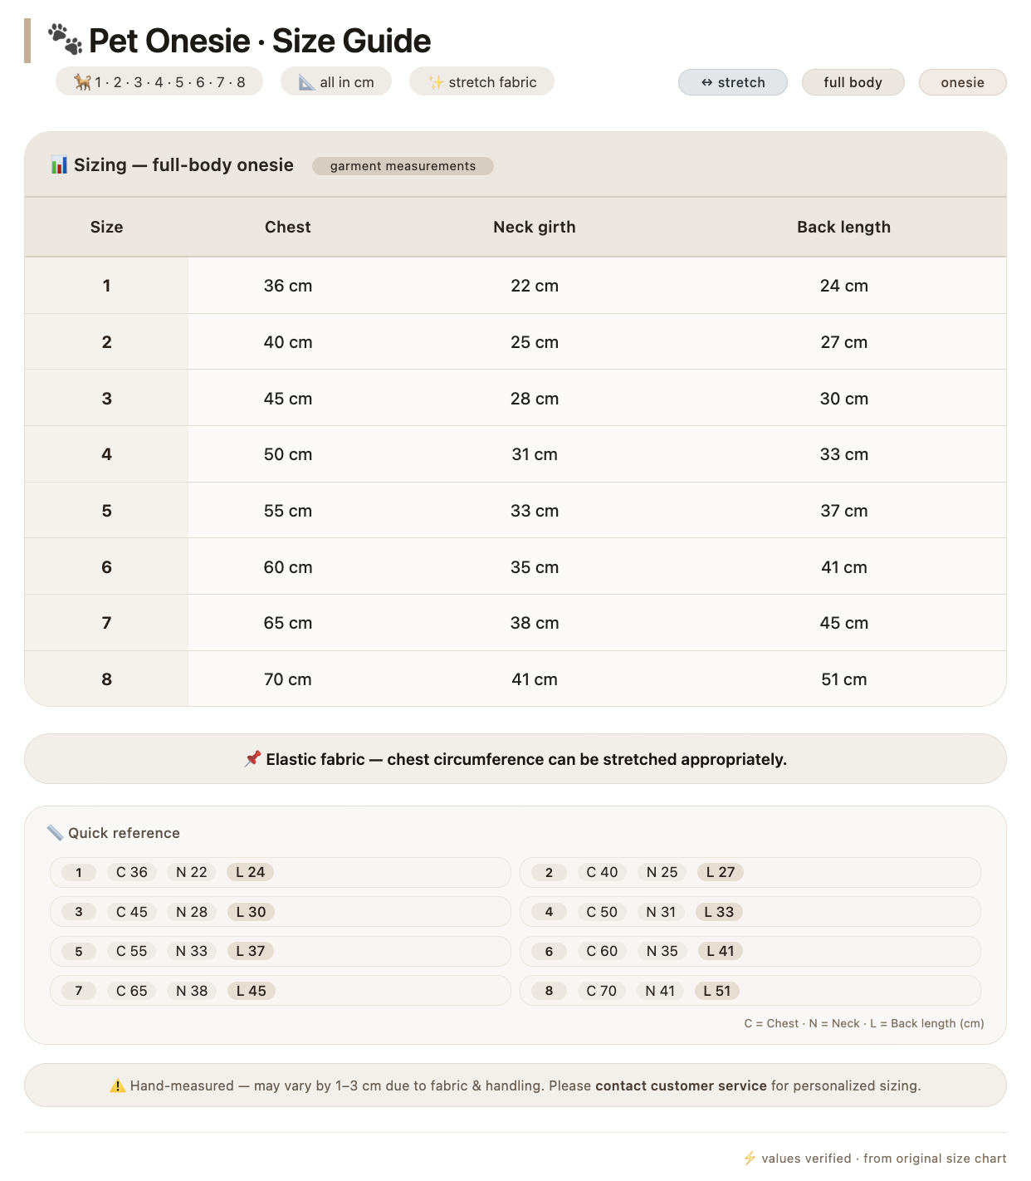Screen dimensions: 1031x1181
Task: Click the lightning bolt icon by values verified
Action: click(750, 1158)
